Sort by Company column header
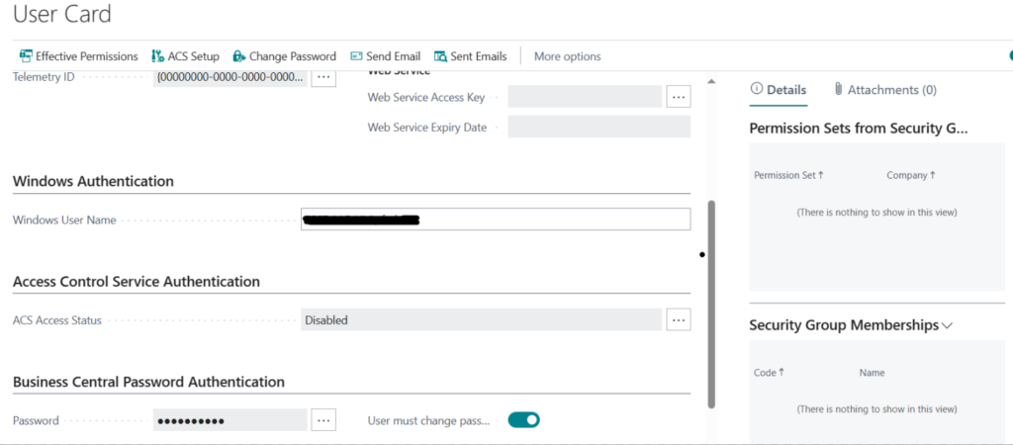The height and width of the screenshot is (445, 1013). (x=911, y=175)
